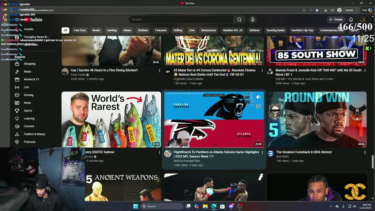
Task: Select the Gaming filter chip
Action: tap(112, 30)
